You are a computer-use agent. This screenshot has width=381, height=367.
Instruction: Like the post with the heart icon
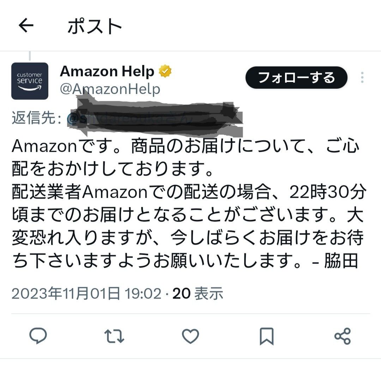coord(190,336)
